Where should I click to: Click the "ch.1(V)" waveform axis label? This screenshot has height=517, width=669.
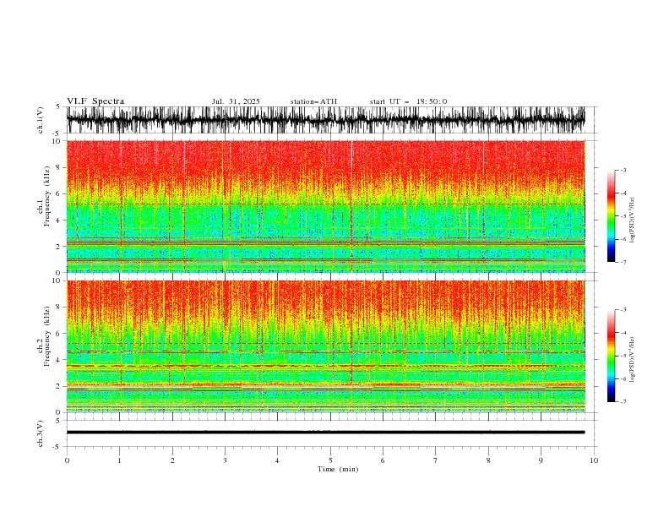[x=41, y=120]
